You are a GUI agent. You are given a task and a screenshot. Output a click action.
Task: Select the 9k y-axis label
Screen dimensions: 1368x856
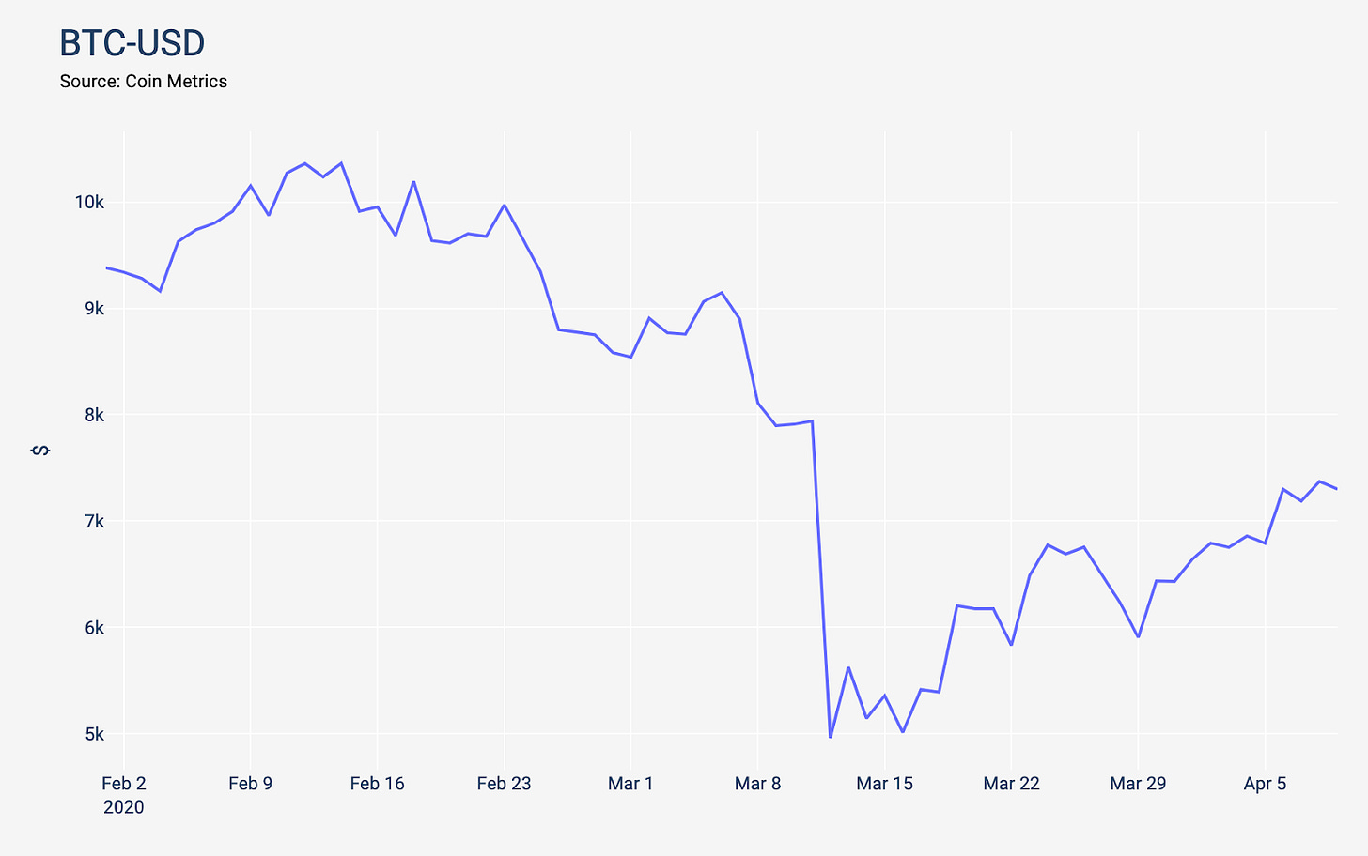click(94, 309)
